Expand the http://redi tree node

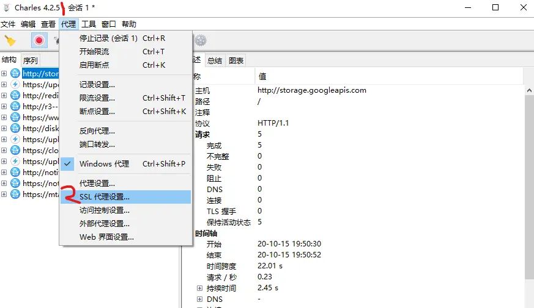pos(4,95)
